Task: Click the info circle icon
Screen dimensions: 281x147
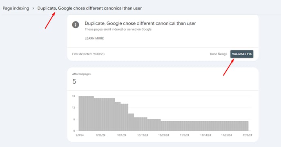Action: coord(76,24)
